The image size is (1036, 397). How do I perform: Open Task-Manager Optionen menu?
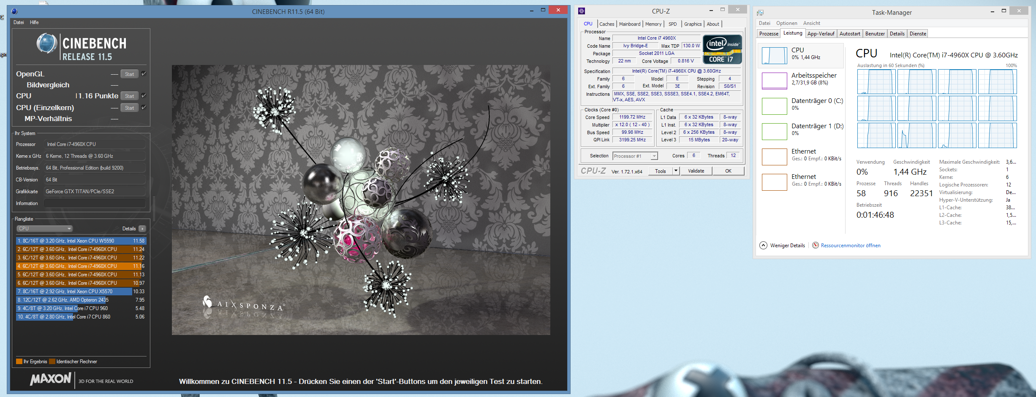[787, 23]
